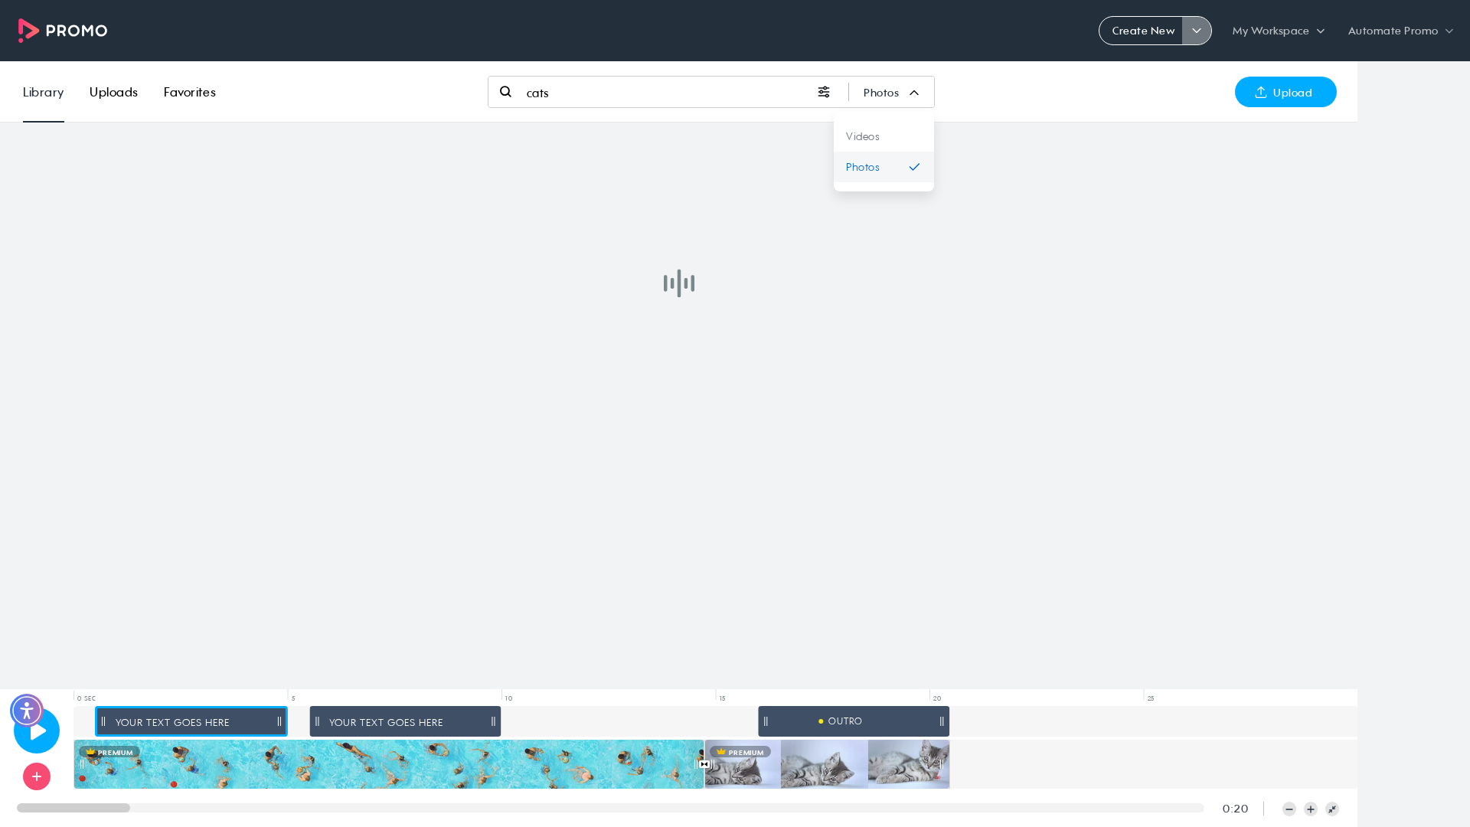Switch to the Library tab
1470x827 pixels.
click(43, 92)
